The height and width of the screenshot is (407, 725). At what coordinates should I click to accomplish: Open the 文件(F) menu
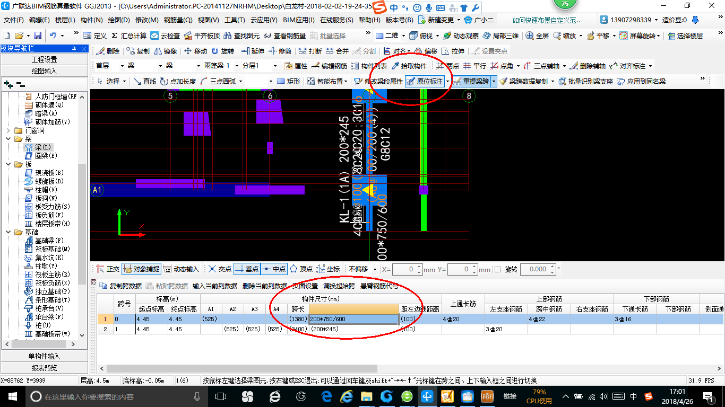click(14, 20)
